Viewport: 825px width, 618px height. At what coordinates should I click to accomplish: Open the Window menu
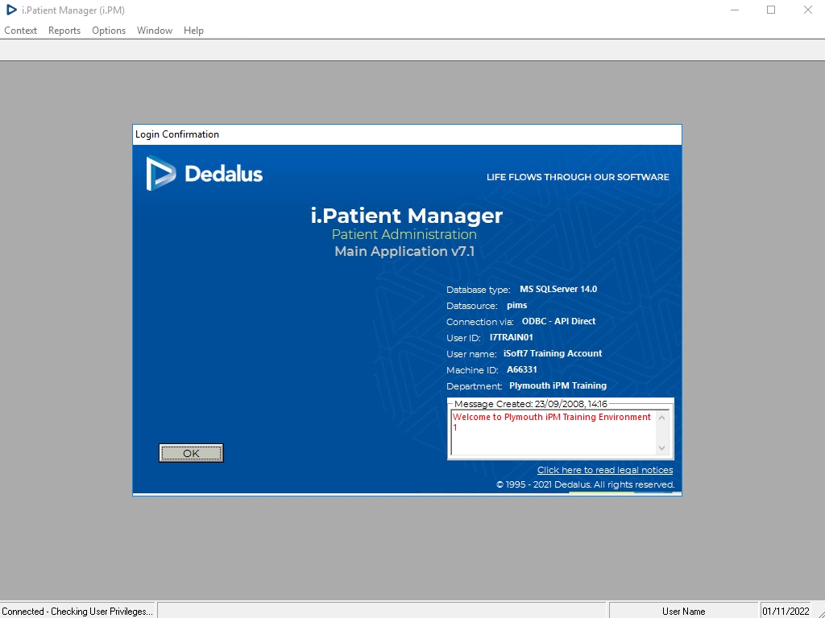point(155,31)
